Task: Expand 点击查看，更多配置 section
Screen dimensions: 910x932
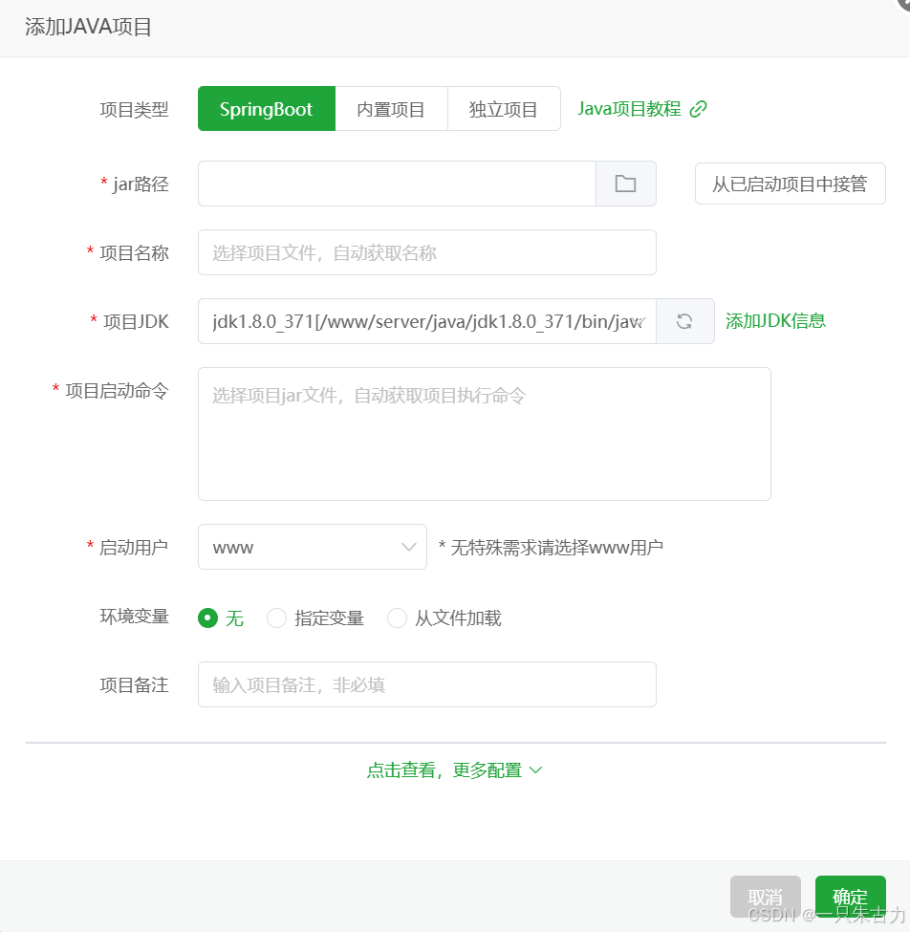Action: [x=455, y=770]
